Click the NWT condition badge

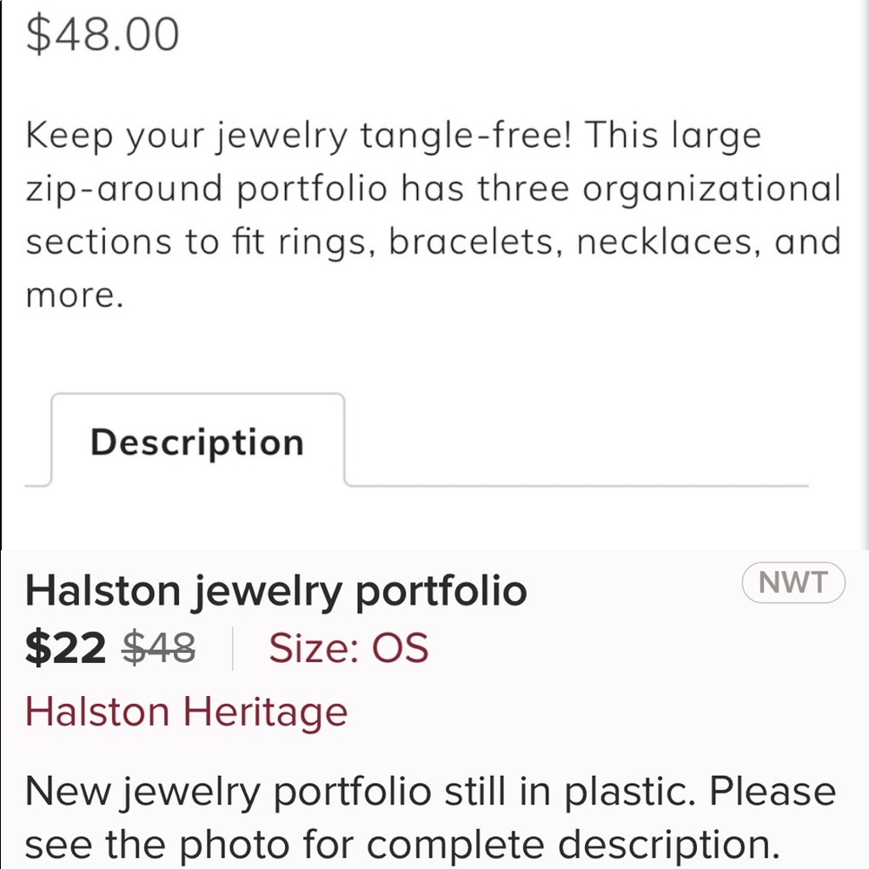point(792,583)
